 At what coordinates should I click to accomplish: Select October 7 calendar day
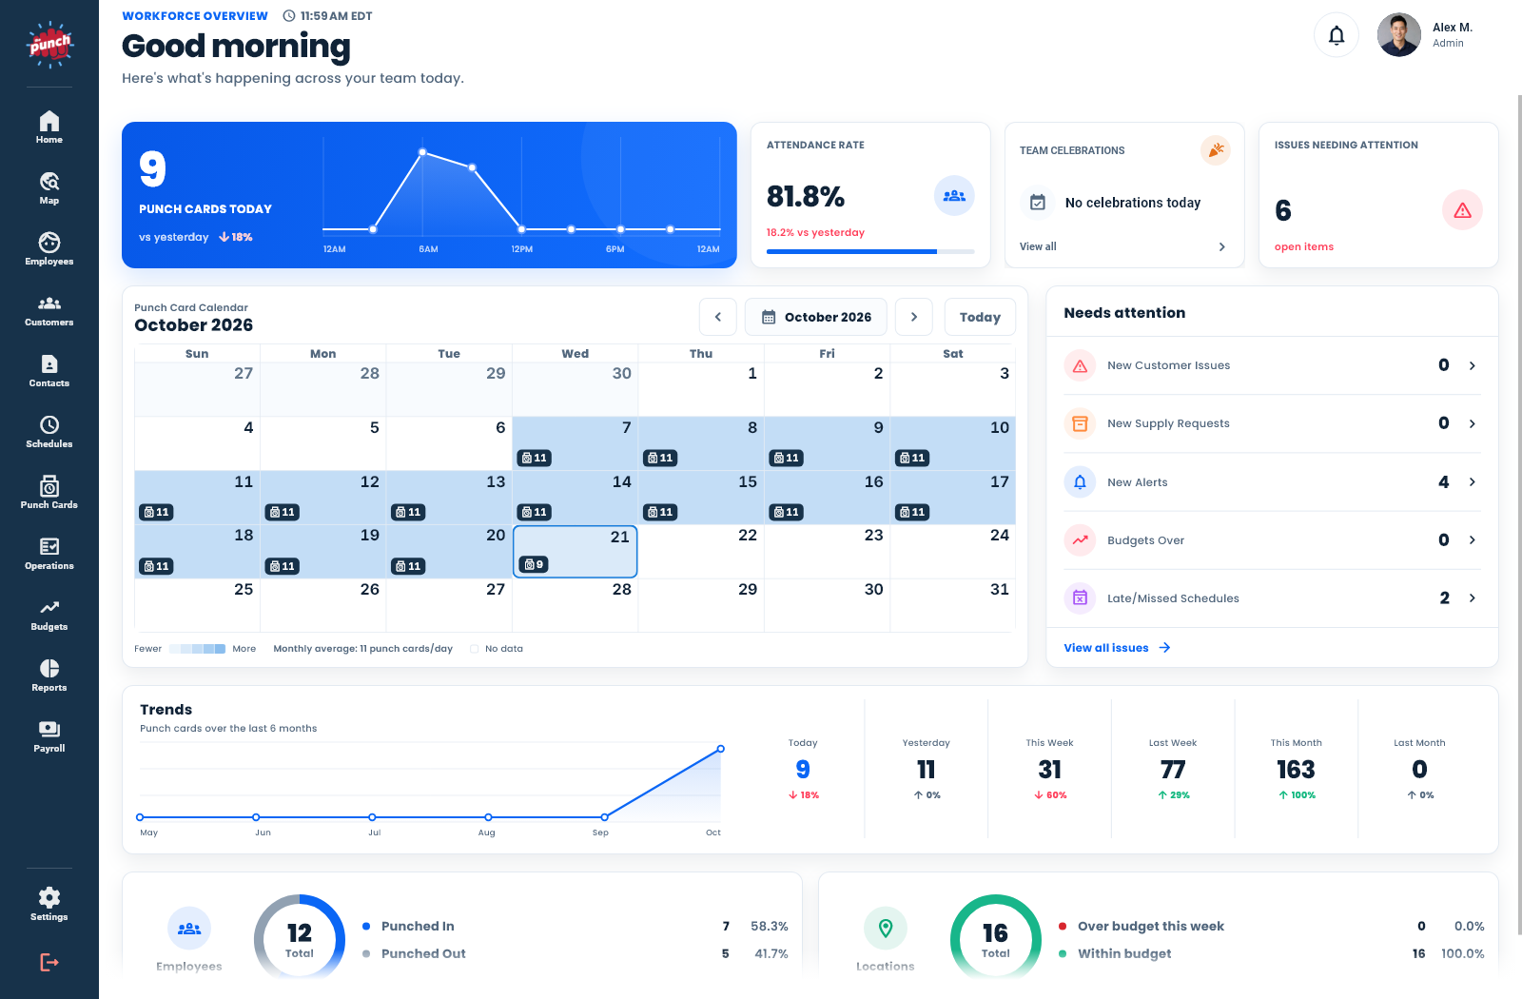pos(575,443)
